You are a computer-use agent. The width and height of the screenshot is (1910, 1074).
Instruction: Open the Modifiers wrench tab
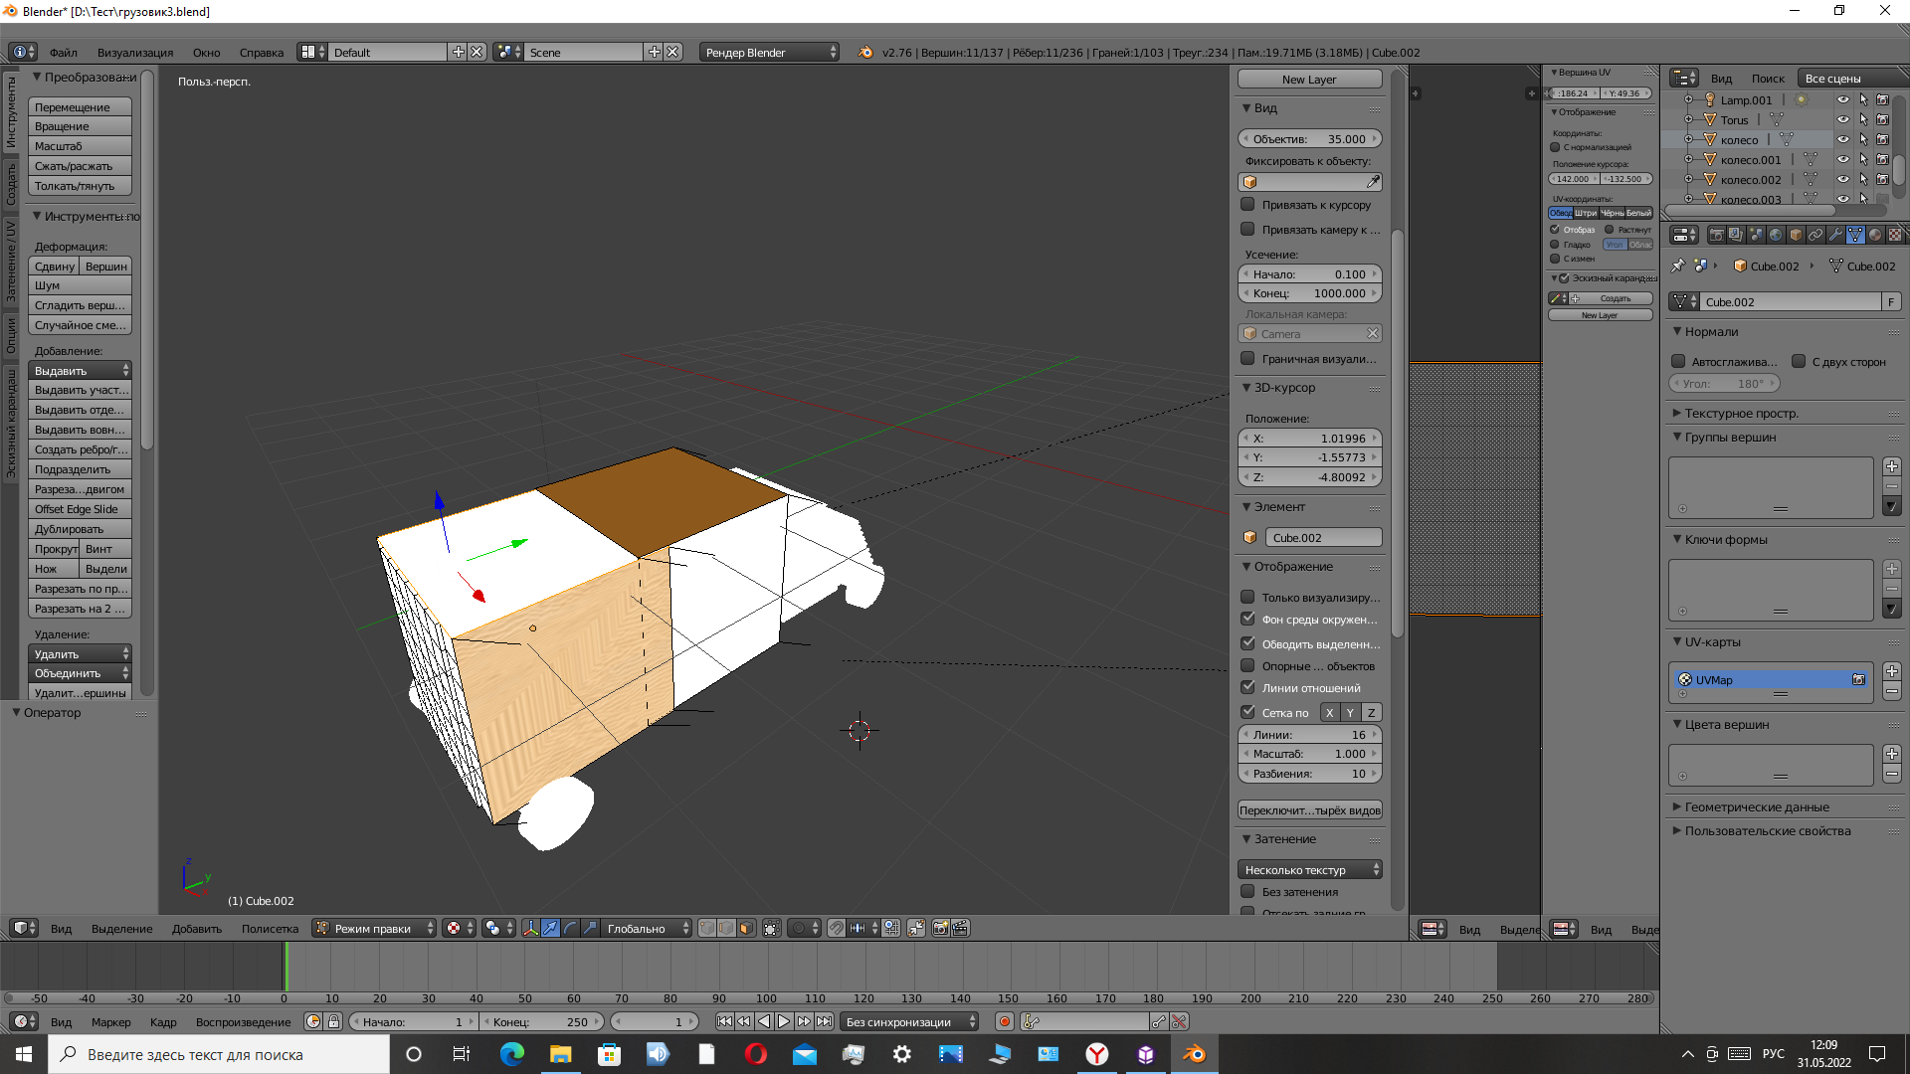tap(1835, 235)
